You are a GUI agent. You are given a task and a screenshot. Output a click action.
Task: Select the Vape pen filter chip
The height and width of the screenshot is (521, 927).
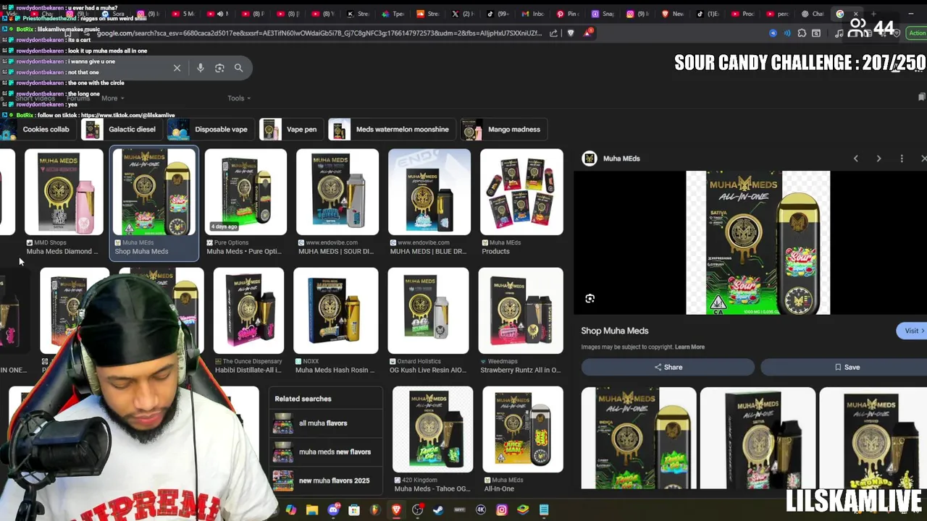(x=290, y=130)
